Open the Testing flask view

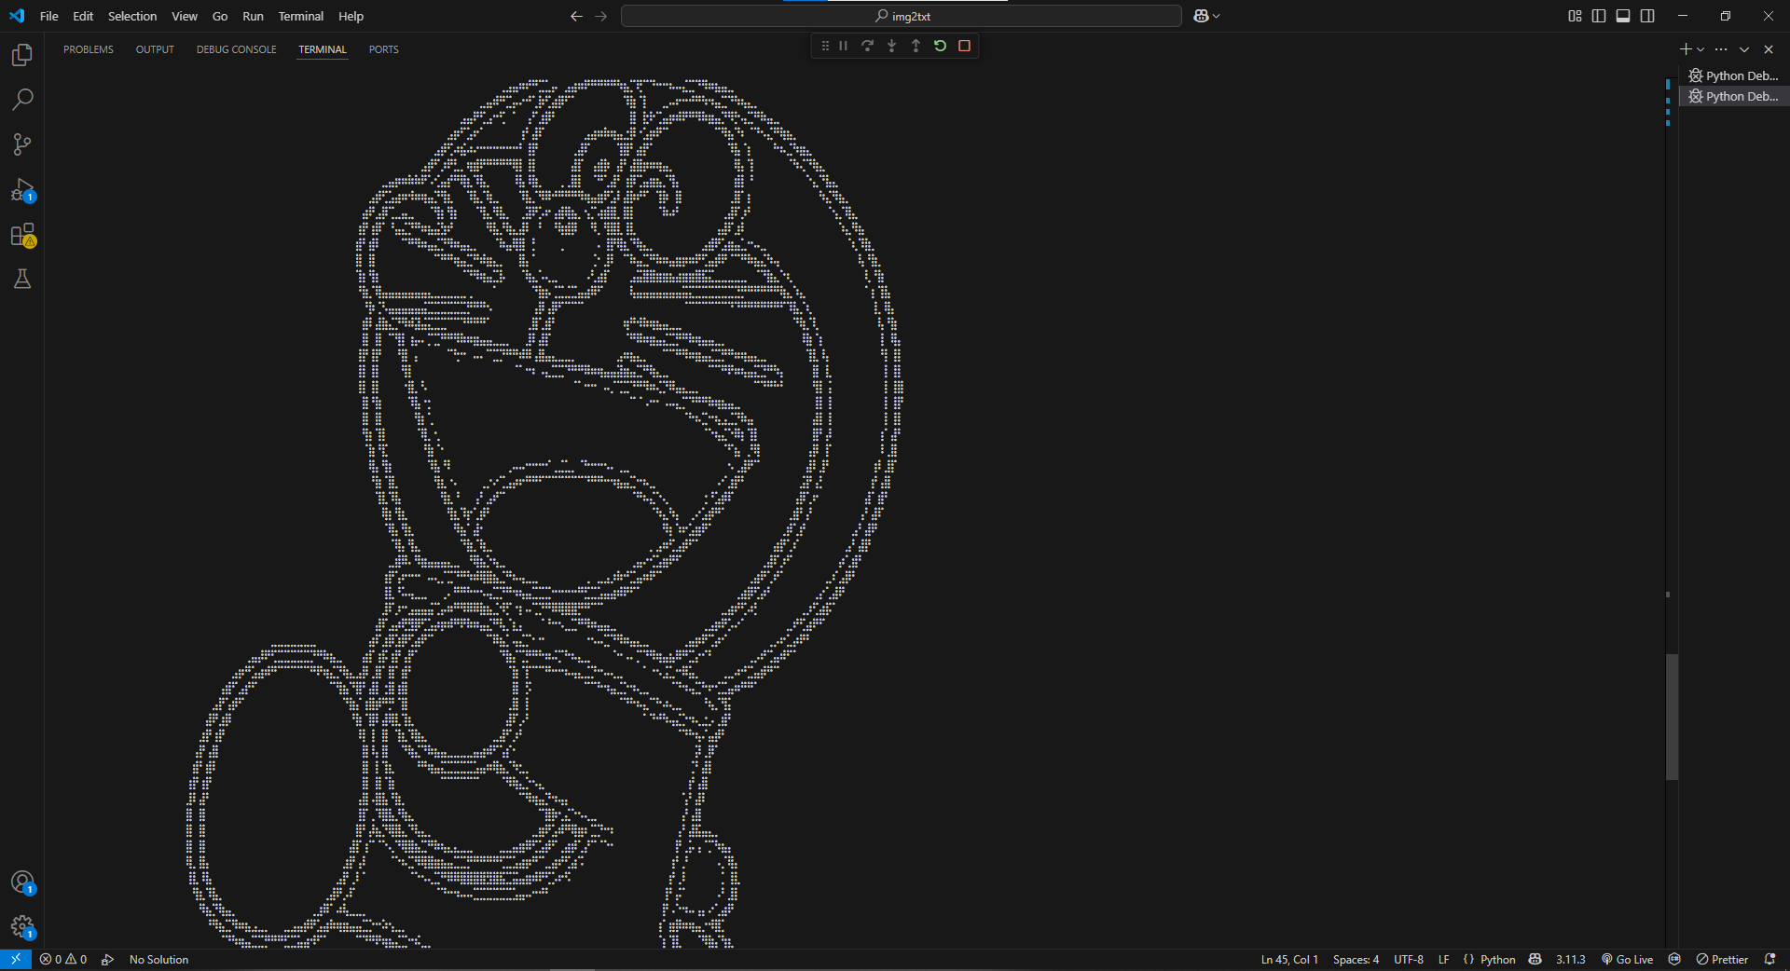[x=22, y=280]
